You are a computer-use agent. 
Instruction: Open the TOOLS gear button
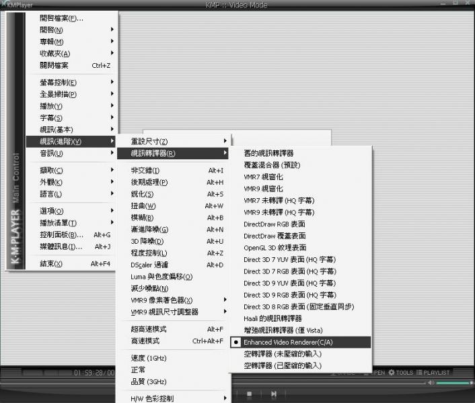pos(401,373)
